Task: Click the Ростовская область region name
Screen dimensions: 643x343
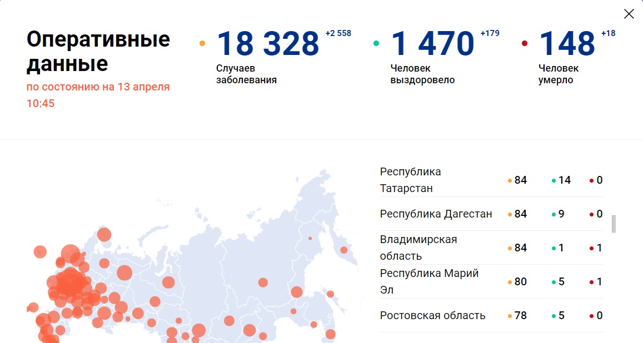Action: coord(432,315)
